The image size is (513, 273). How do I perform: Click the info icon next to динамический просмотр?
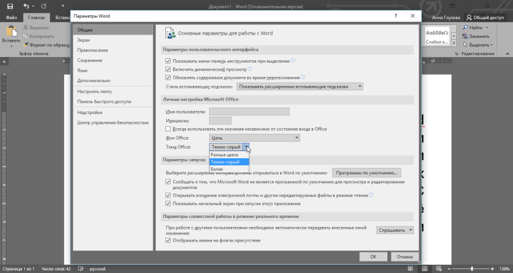click(250, 69)
